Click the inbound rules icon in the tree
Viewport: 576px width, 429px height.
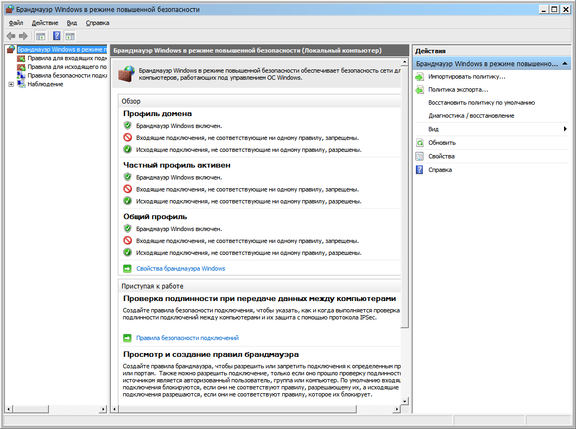tap(21, 58)
